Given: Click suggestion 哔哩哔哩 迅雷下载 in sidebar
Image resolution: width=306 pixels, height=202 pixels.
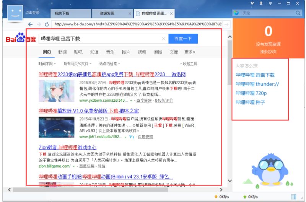Looking at the screenshot, I should click(x=255, y=75).
